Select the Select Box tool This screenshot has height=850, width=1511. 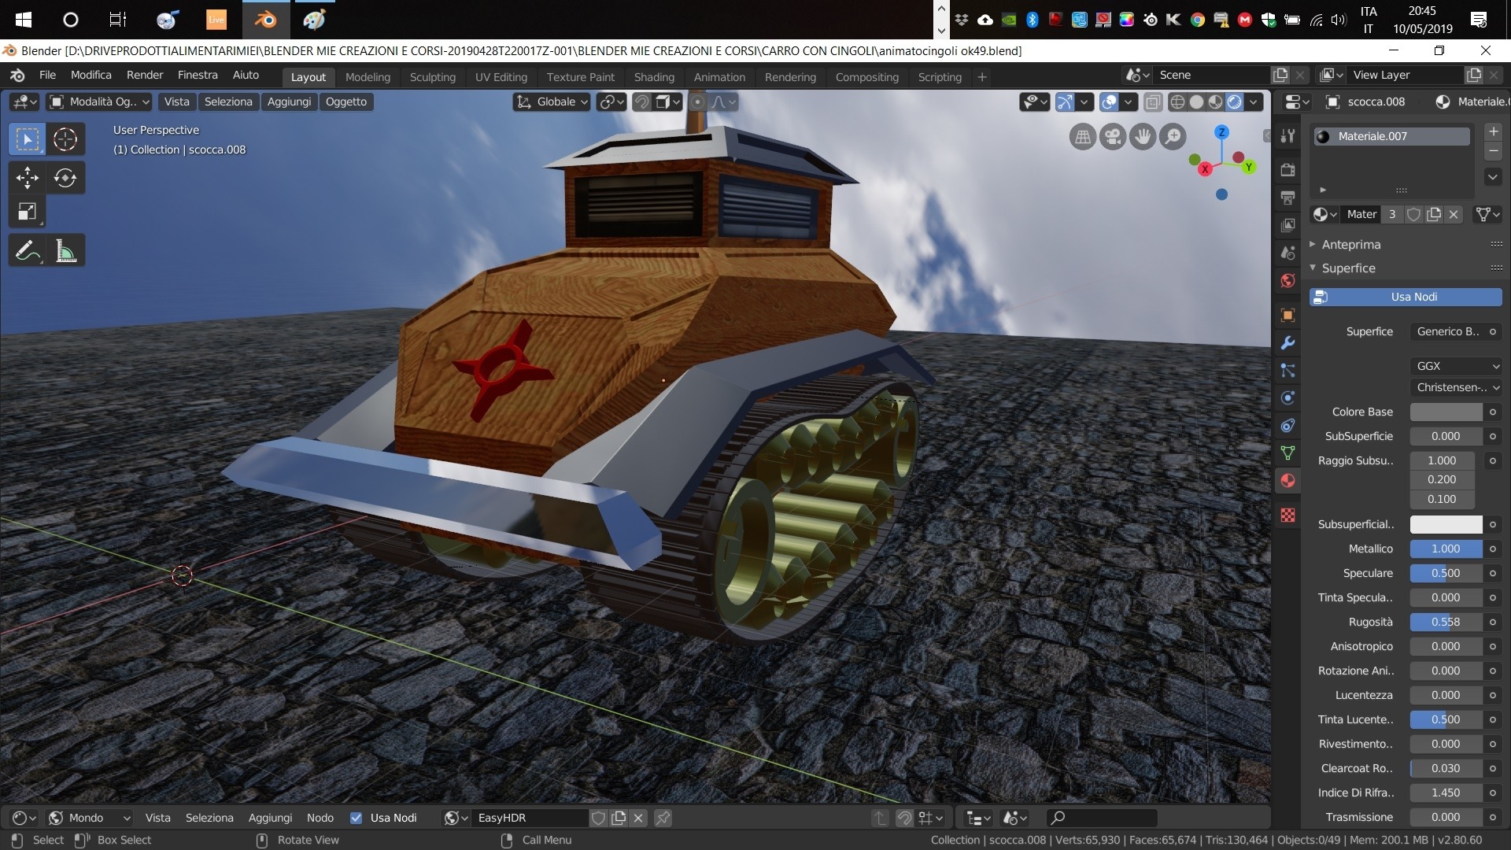pyautogui.click(x=28, y=140)
